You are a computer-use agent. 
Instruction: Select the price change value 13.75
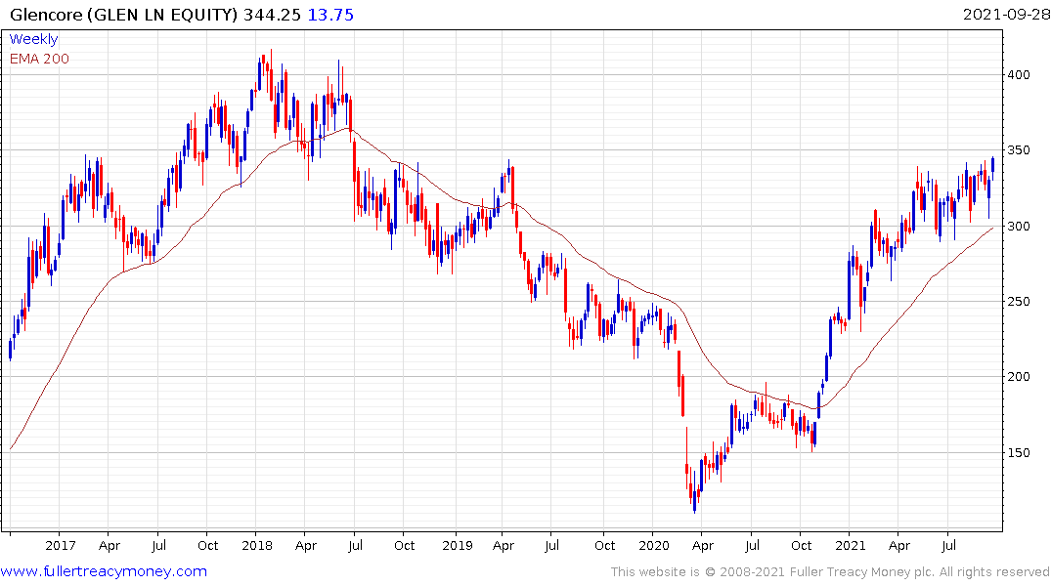(330, 15)
